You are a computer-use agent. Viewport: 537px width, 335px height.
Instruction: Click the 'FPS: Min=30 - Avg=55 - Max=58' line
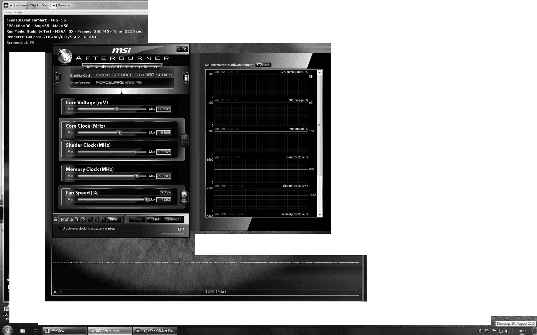[37, 26]
